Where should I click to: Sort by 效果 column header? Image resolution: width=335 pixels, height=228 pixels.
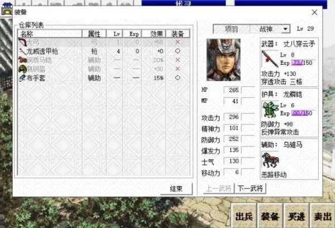[154, 34]
